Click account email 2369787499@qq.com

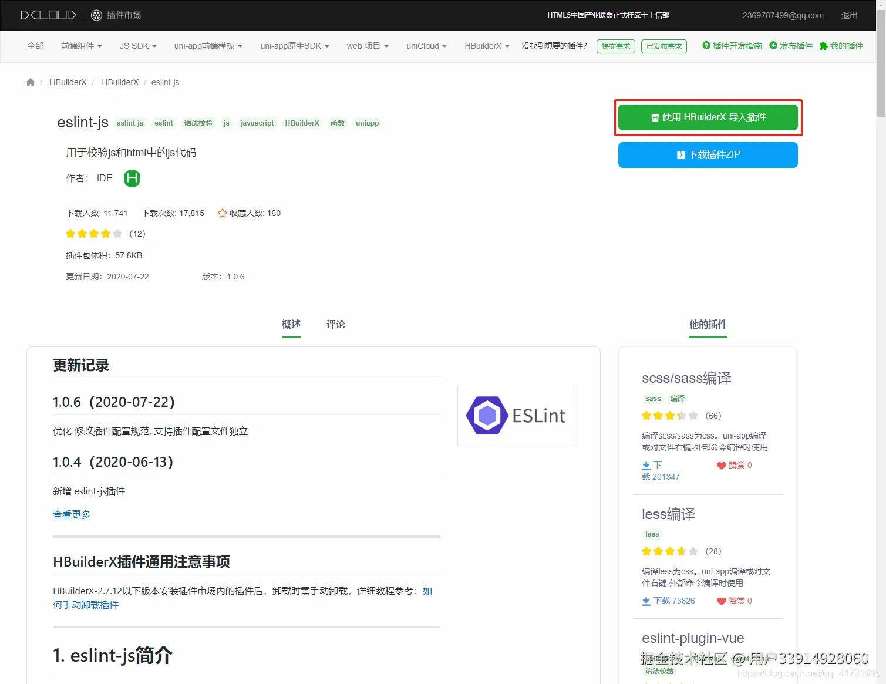[x=783, y=15]
